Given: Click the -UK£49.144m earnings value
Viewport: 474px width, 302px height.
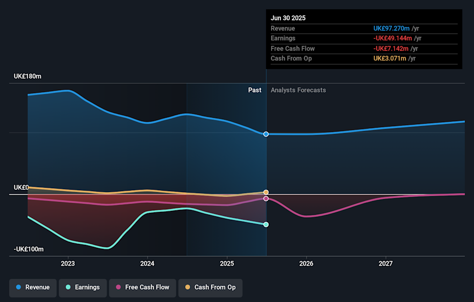Looking at the screenshot, I should pos(393,38).
